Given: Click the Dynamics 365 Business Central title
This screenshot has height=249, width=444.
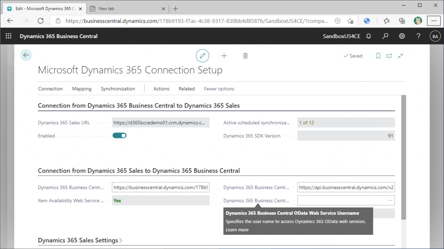Looking at the screenshot, I should [x=59, y=36].
